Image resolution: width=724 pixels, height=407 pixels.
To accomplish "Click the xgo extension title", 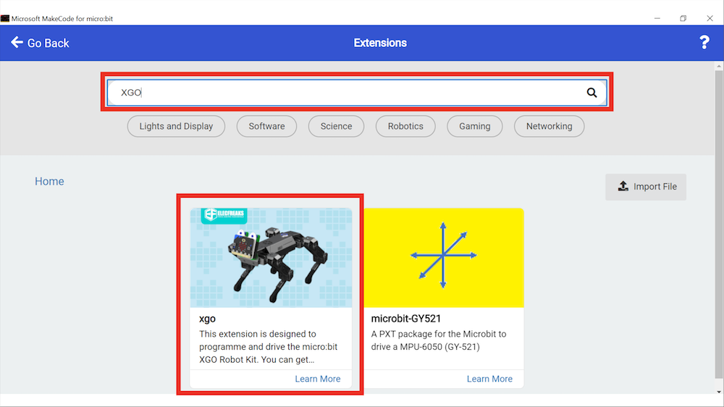I will coord(207,319).
